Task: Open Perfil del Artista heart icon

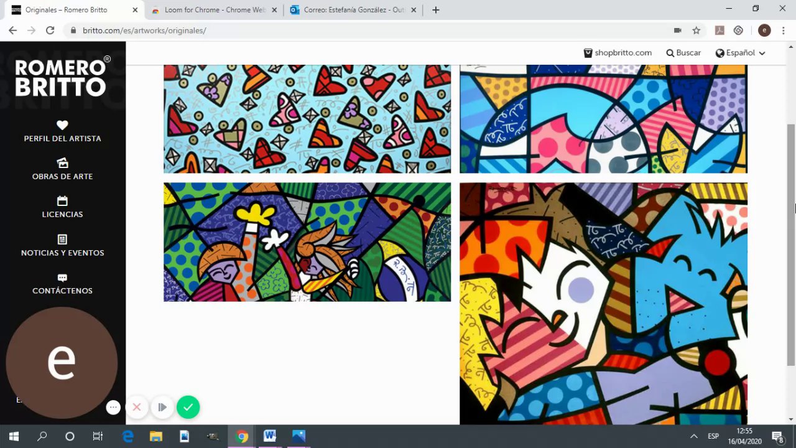Action: (62, 125)
